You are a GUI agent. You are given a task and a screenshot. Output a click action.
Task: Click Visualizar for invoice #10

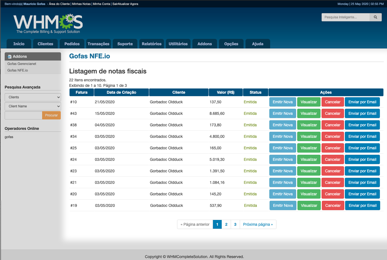tap(309, 102)
